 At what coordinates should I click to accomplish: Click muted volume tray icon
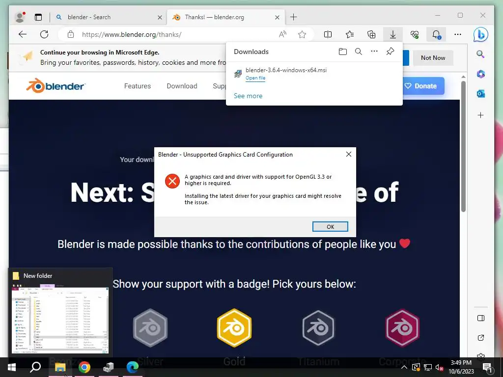(x=440, y=367)
